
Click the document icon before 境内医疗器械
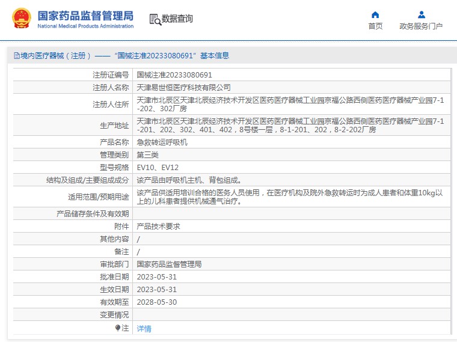16,56
